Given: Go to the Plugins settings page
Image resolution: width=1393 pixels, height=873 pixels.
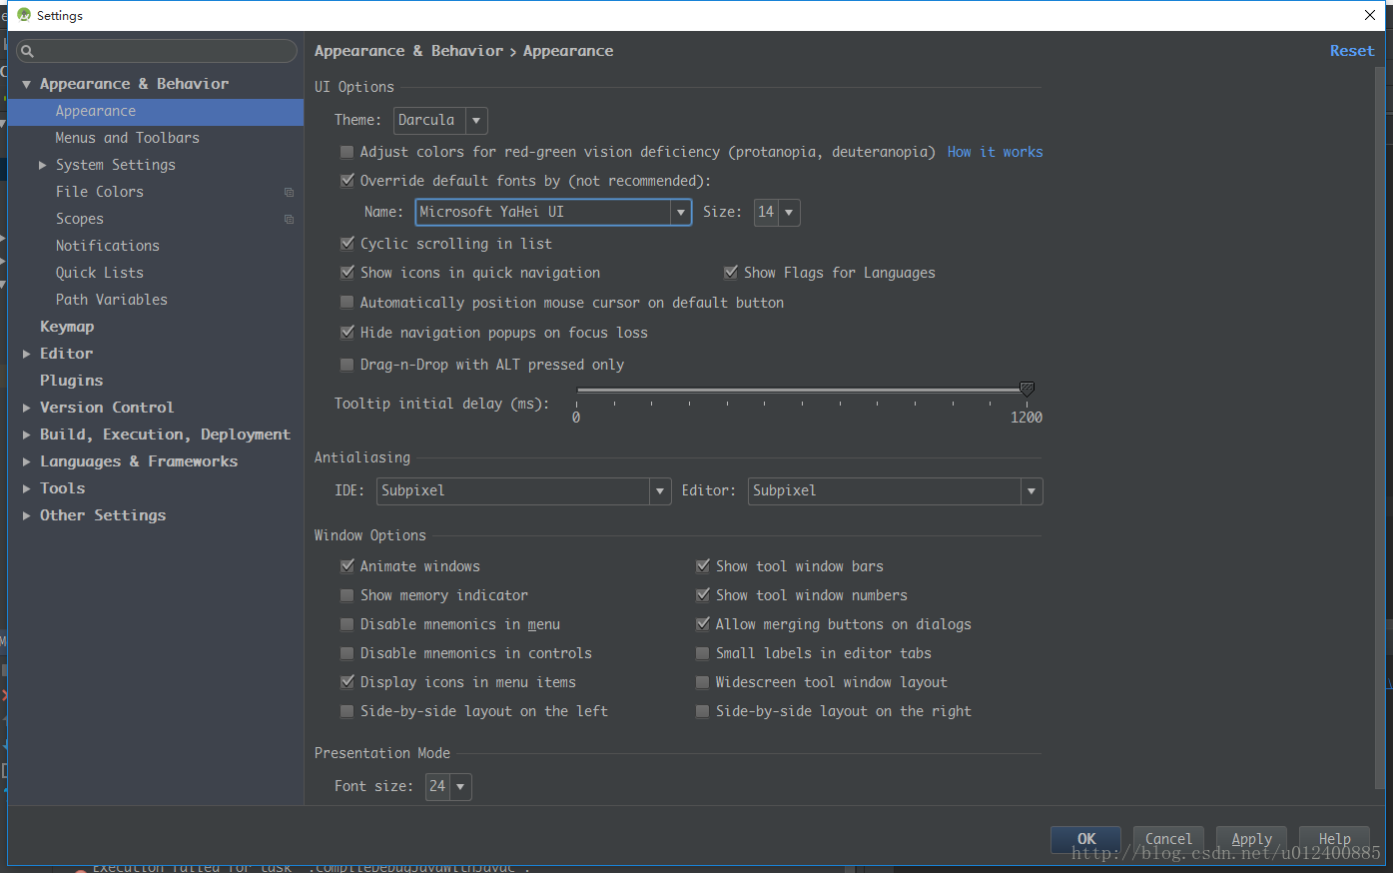Looking at the screenshot, I should pos(71,381).
